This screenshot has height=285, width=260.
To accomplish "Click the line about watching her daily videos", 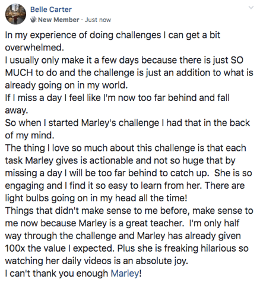I will click(x=97, y=261).
